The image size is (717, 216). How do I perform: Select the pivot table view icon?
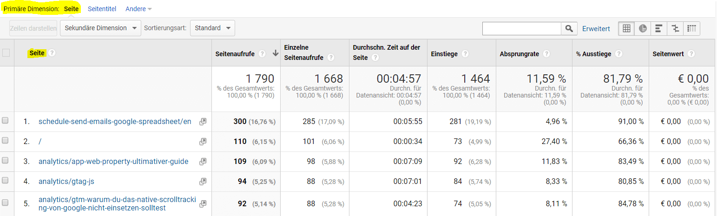691,28
